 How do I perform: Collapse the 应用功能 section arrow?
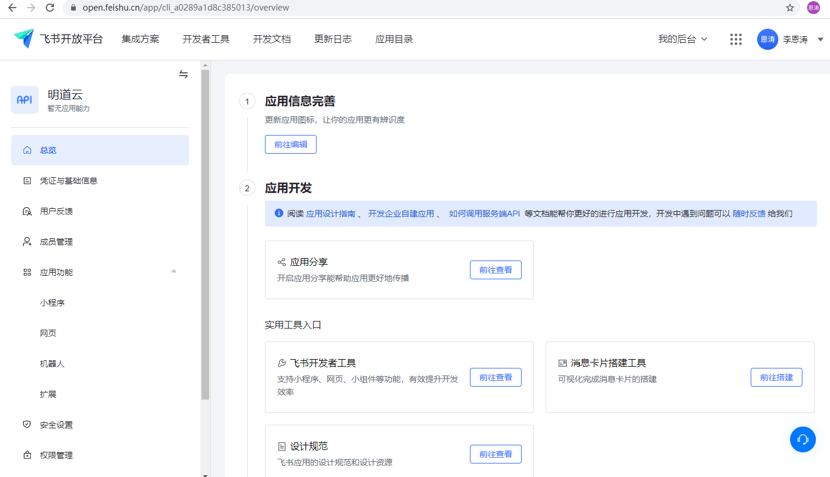(x=173, y=271)
